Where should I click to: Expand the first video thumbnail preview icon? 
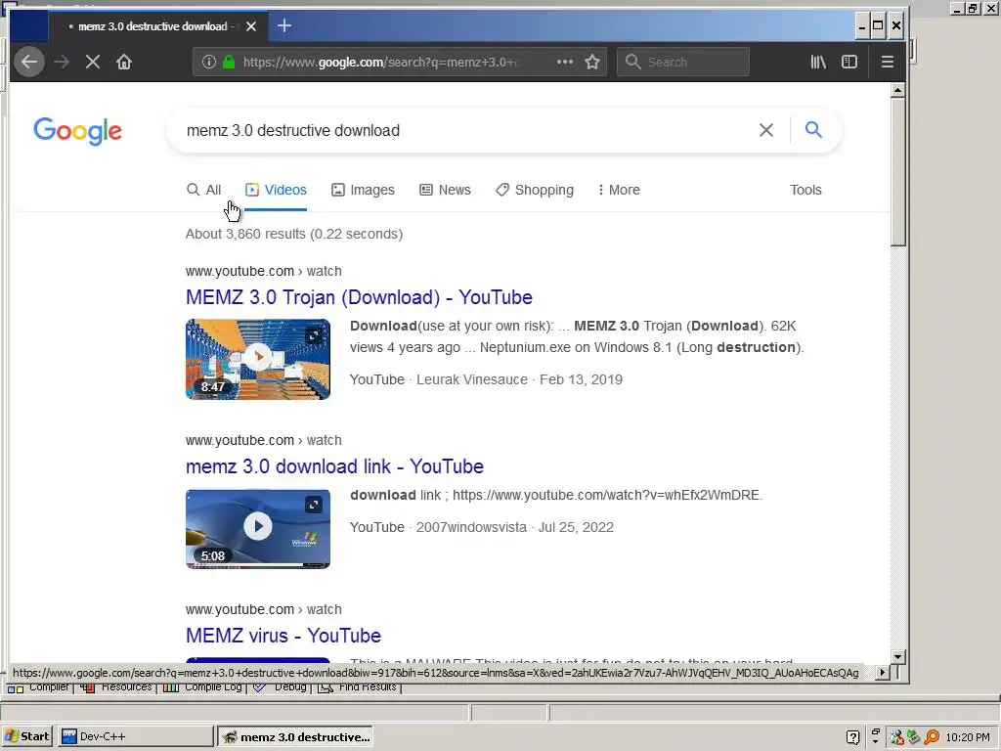(314, 335)
